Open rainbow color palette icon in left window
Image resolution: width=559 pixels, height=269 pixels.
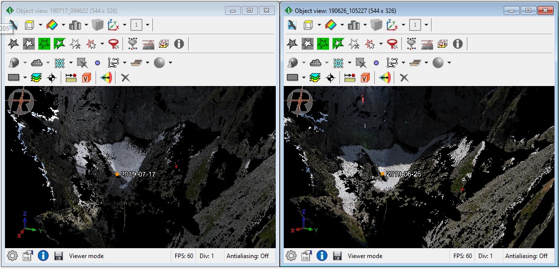52,25
